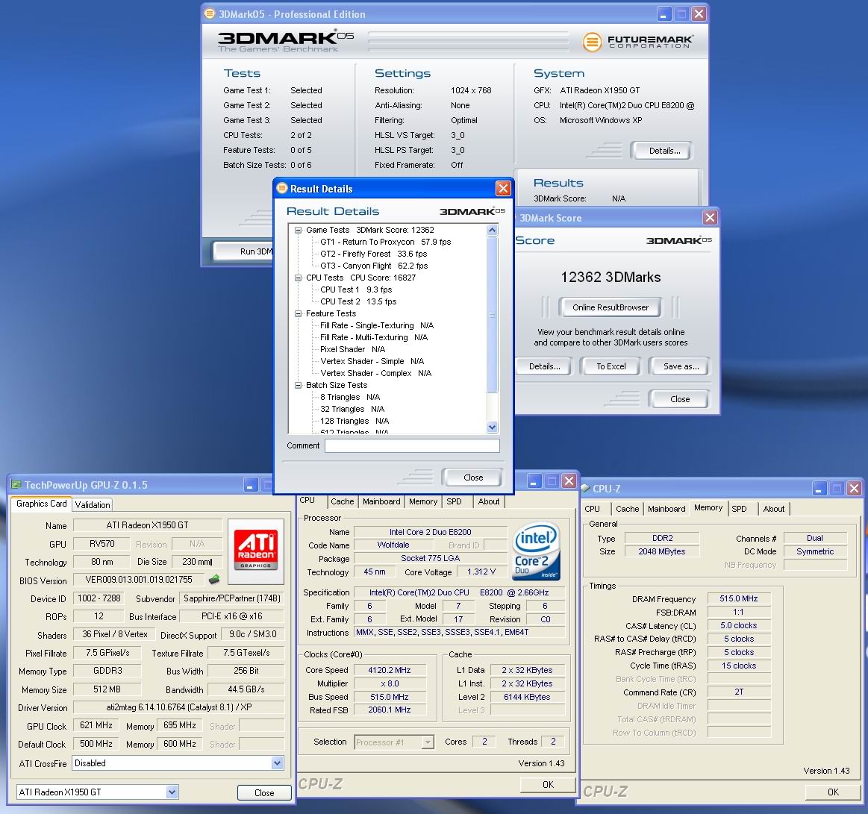Click the ATI Radeon logo in GPU-Z

click(256, 551)
